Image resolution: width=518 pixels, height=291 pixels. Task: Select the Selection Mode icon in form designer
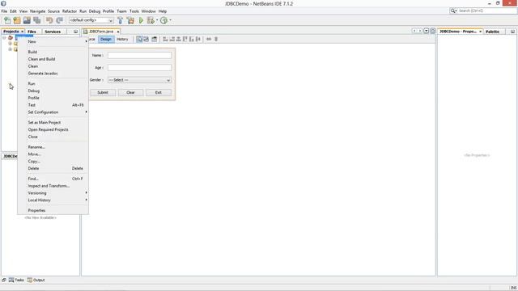[139, 39]
